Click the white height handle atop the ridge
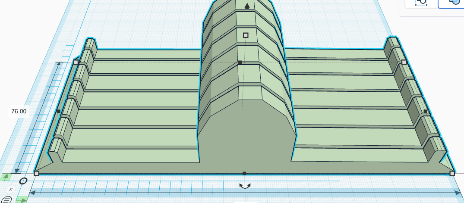The width and height of the screenshot is (464, 203). 246,35
